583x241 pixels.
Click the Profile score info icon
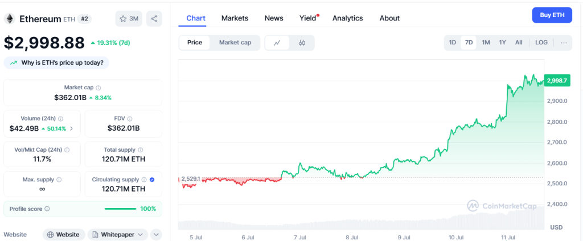(47, 209)
